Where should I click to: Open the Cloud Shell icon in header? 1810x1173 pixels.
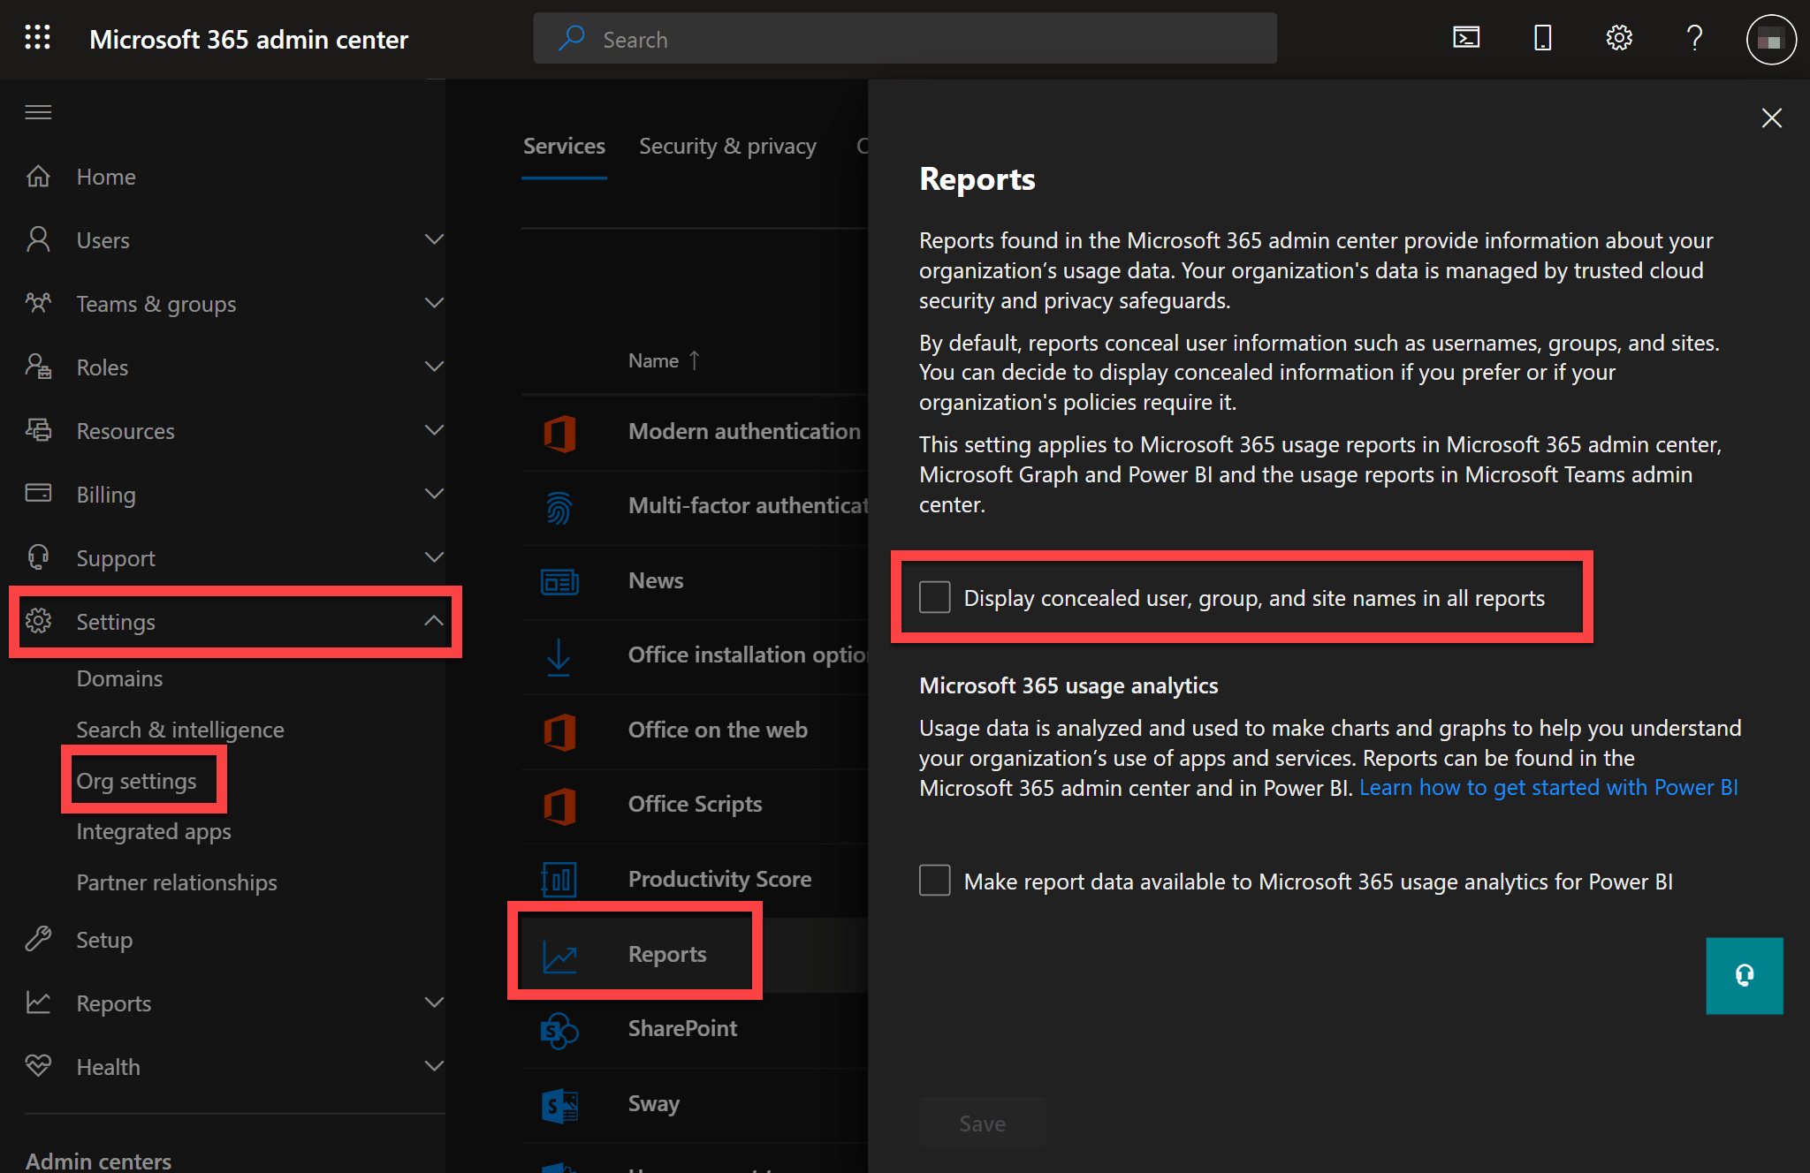pyautogui.click(x=1466, y=38)
